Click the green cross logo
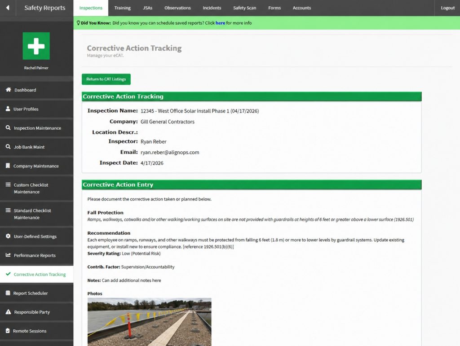Viewport: 460px width, 346px height. [36, 46]
